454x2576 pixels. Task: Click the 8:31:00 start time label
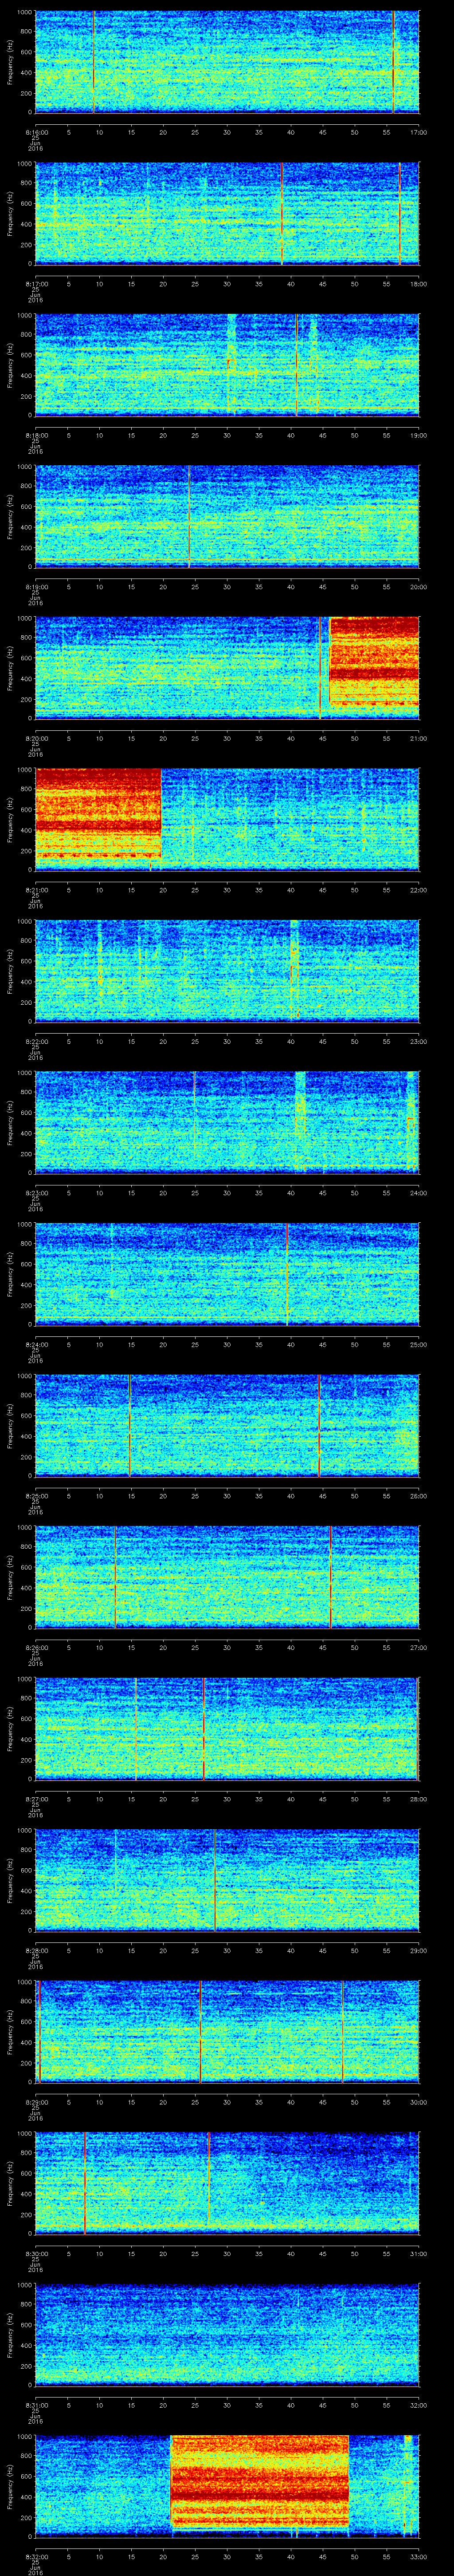click(36, 2405)
